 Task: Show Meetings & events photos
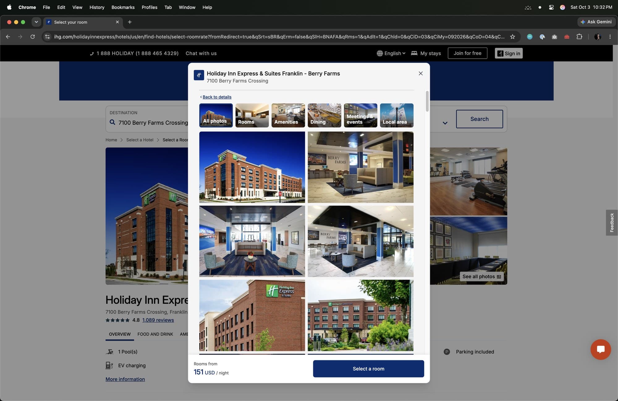(361, 115)
